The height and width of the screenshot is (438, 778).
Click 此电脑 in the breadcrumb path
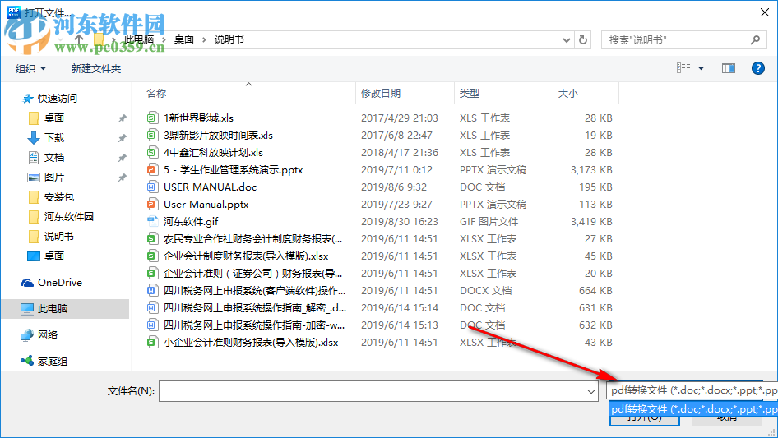(x=138, y=39)
